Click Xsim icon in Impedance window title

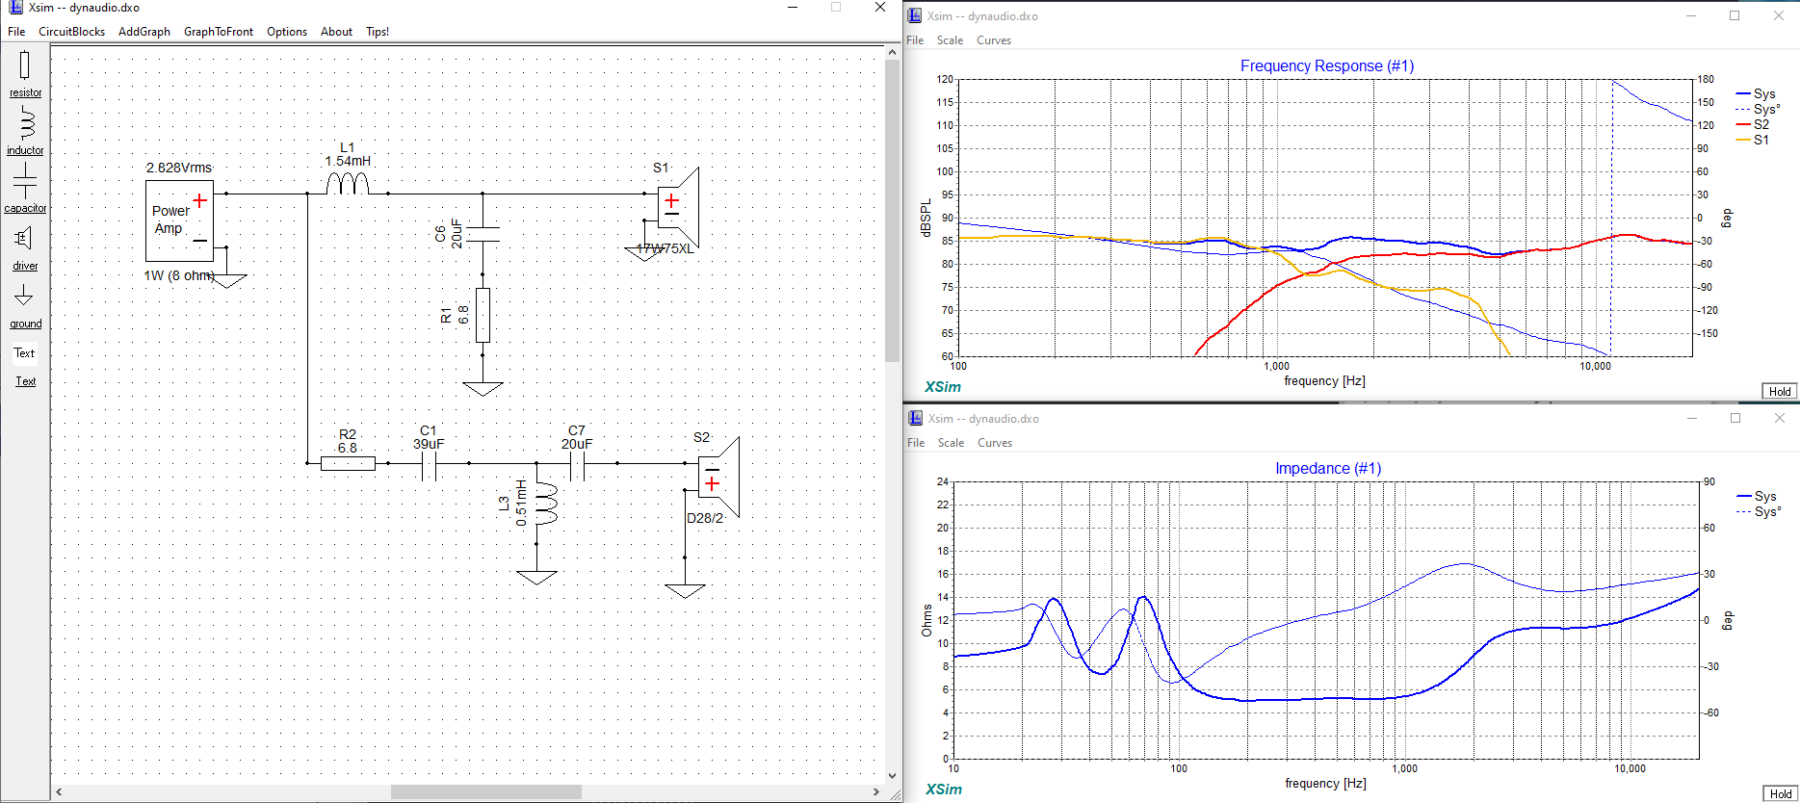click(915, 418)
